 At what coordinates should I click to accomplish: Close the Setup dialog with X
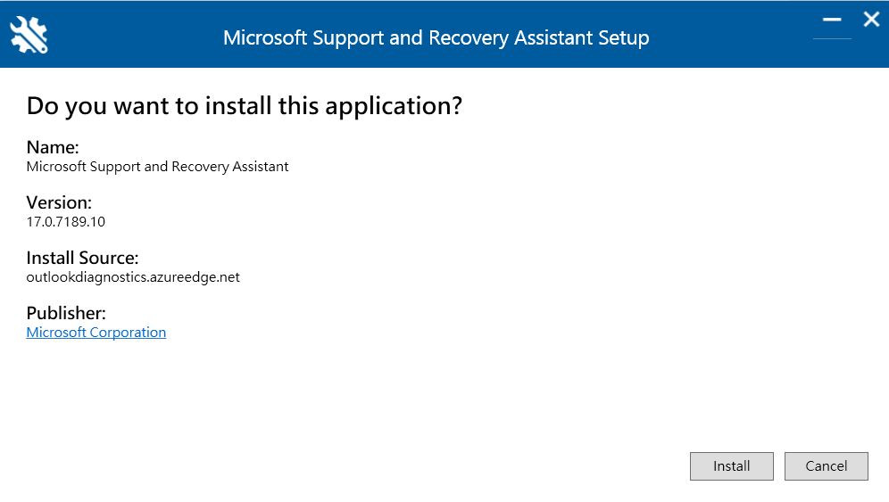(871, 19)
